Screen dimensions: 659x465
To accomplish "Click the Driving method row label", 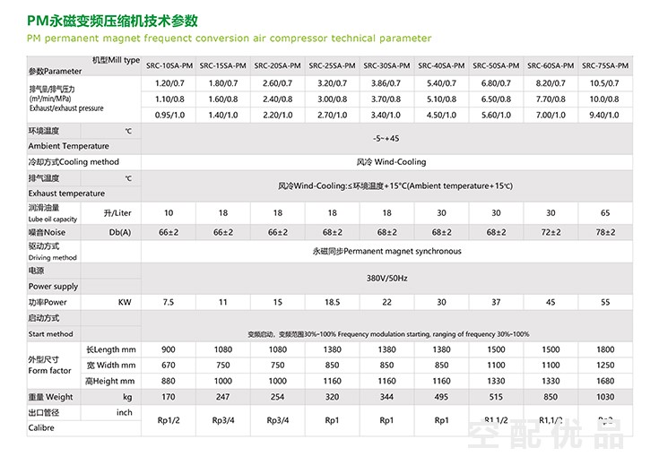I will point(53,257).
